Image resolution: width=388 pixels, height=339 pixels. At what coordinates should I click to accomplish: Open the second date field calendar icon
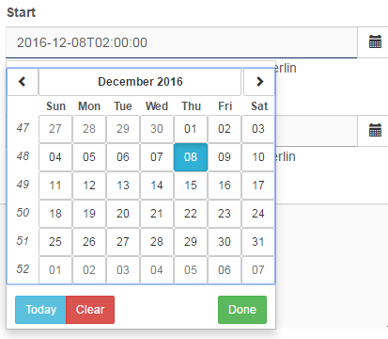375,130
